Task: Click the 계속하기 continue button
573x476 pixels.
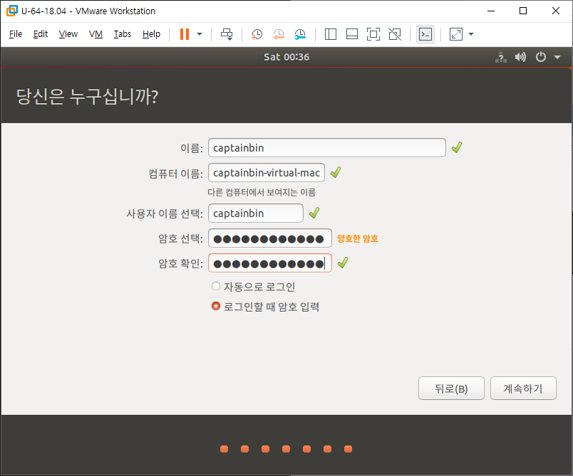Action: (x=523, y=388)
